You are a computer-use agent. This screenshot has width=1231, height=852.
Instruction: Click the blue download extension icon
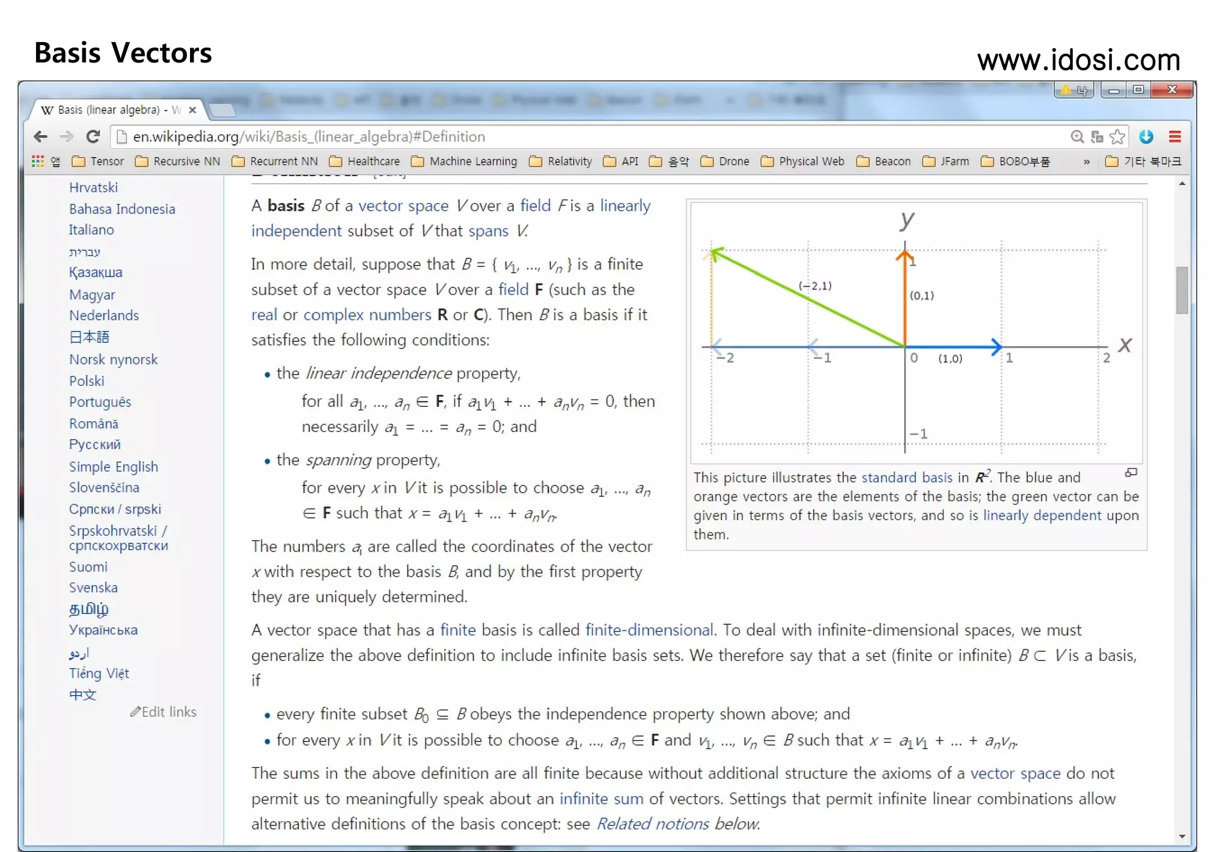point(1146,137)
